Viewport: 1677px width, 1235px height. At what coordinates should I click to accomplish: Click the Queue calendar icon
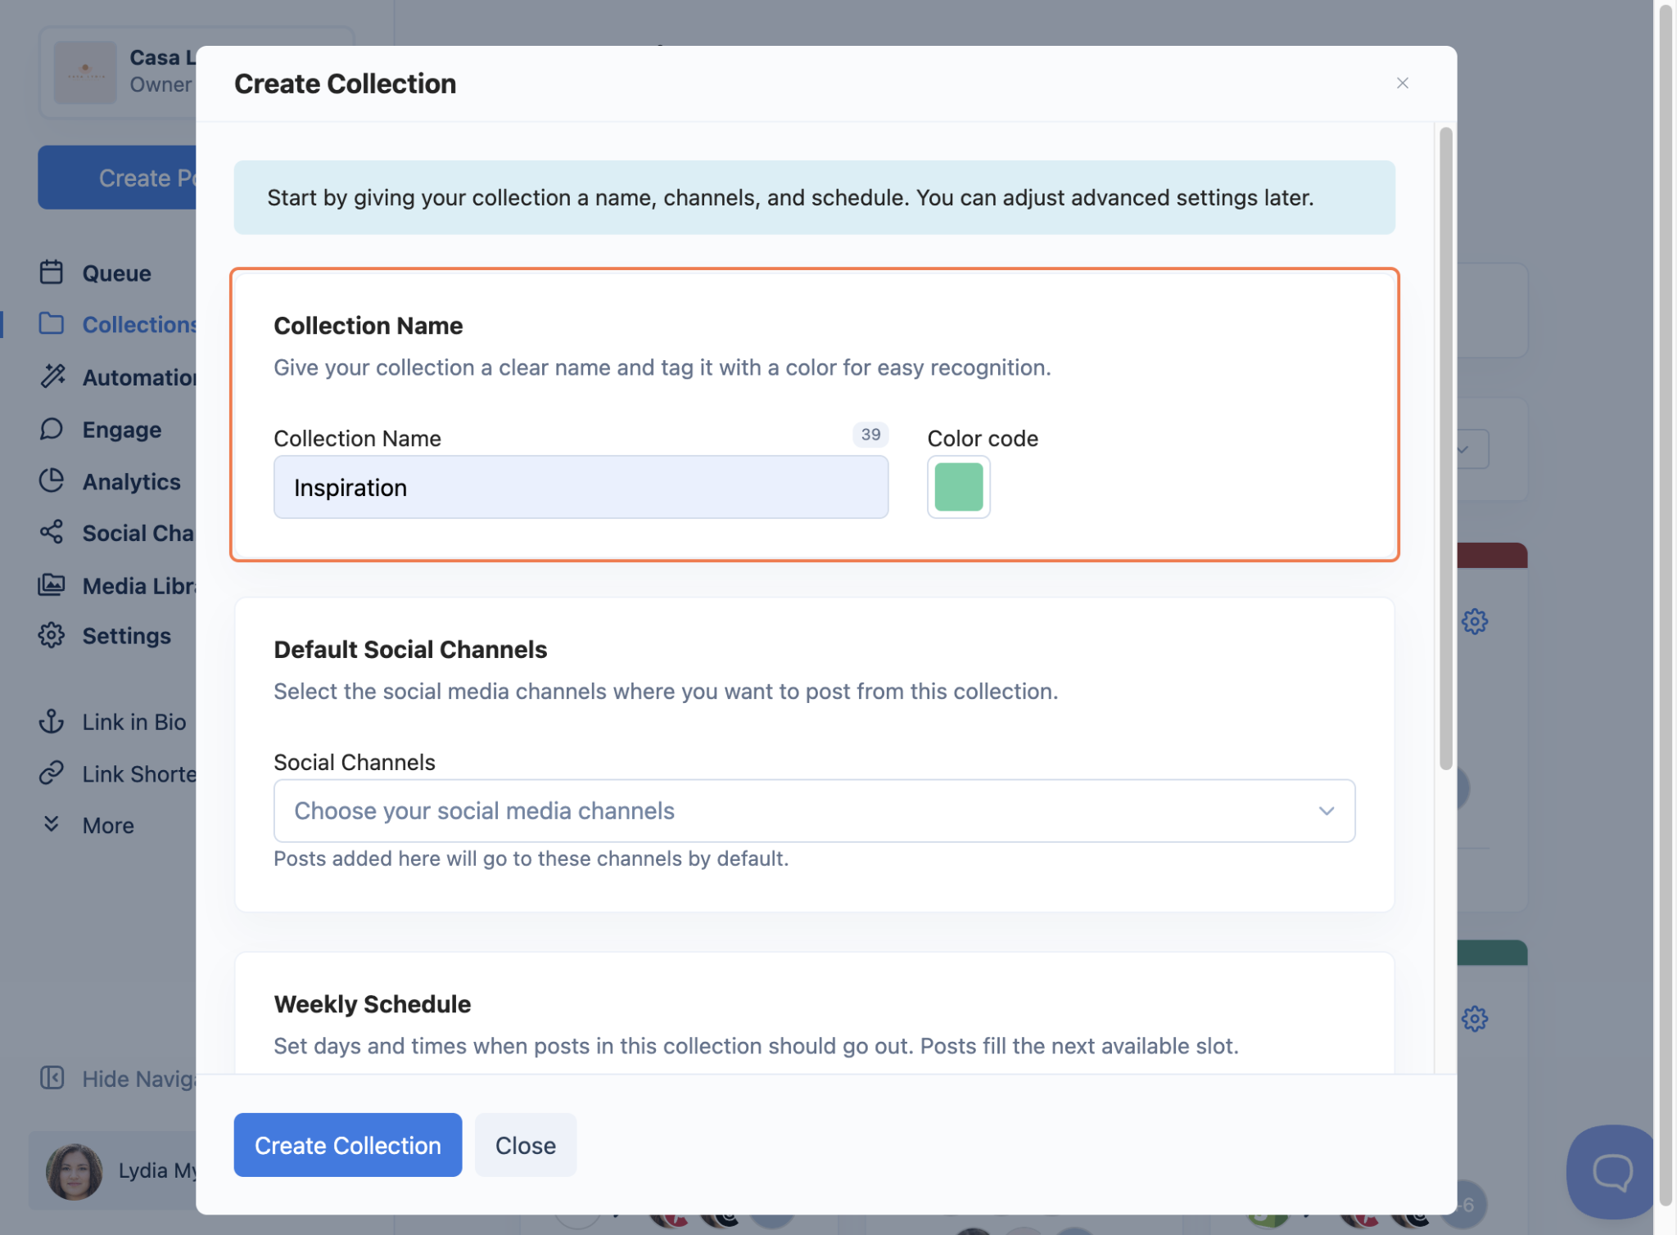(x=52, y=273)
